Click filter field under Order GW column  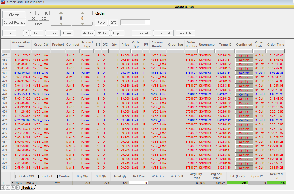(x=41, y=51)
